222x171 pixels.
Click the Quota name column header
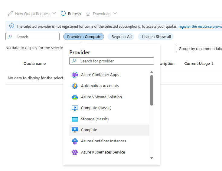(x=34, y=64)
